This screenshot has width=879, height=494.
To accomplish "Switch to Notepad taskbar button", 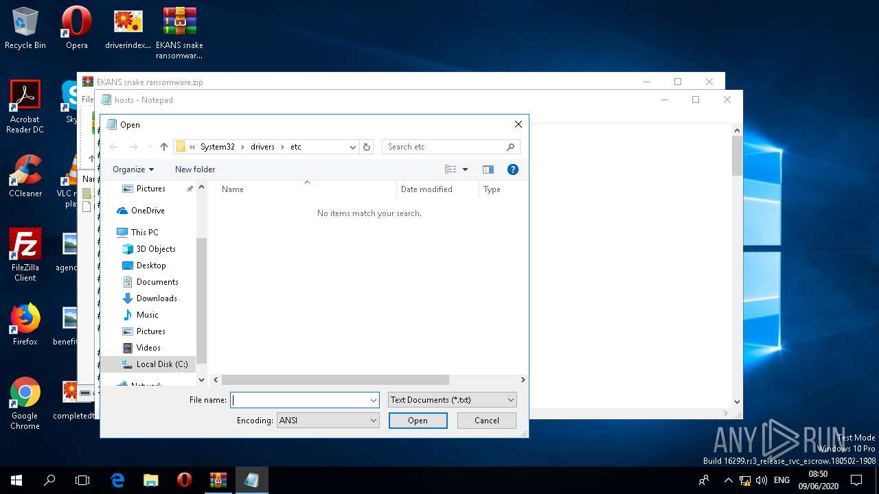I will click(251, 480).
